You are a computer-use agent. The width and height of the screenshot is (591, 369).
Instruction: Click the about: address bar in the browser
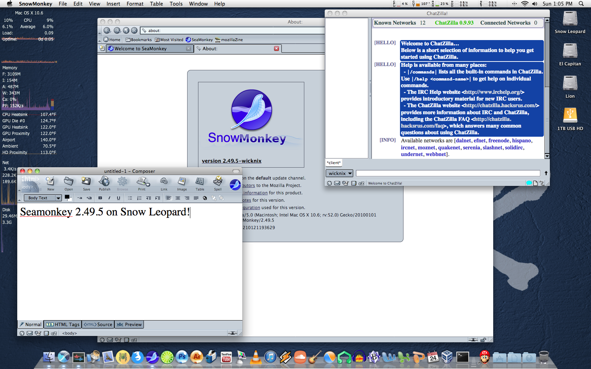point(233,31)
